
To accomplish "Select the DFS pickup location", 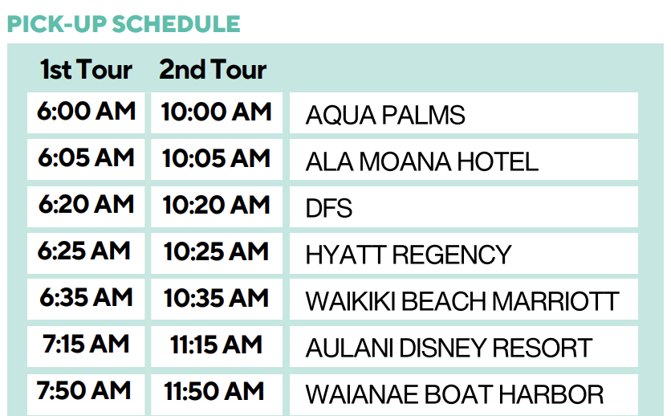I will pyautogui.click(x=463, y=209).
